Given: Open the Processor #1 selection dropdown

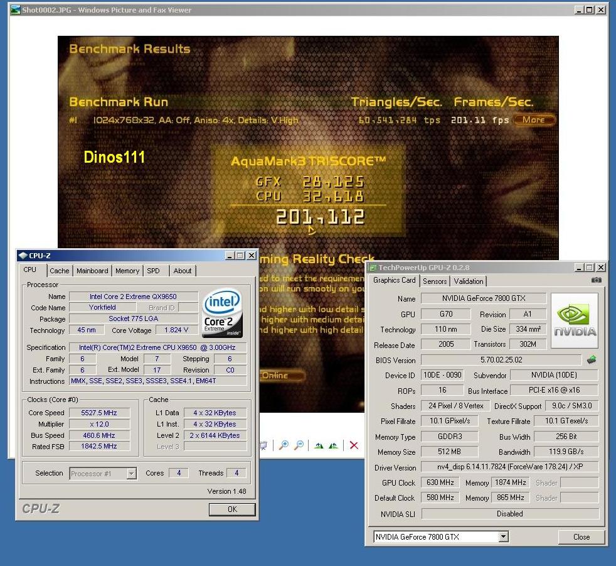Looking at the screenshot, I should point(132,473).
